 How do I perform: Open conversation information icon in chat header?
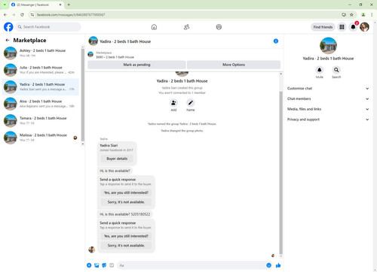[x=276, y=41]
